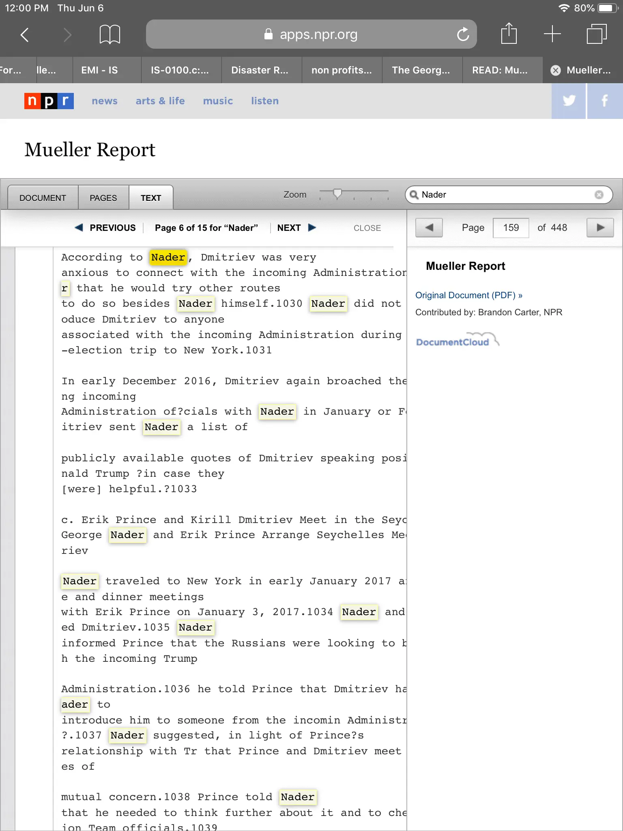Open the Original Document (PDF) link
623x831 pixels.
tap(468, 295)
